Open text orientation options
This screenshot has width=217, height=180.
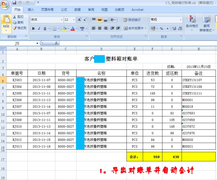coord(113,20)
